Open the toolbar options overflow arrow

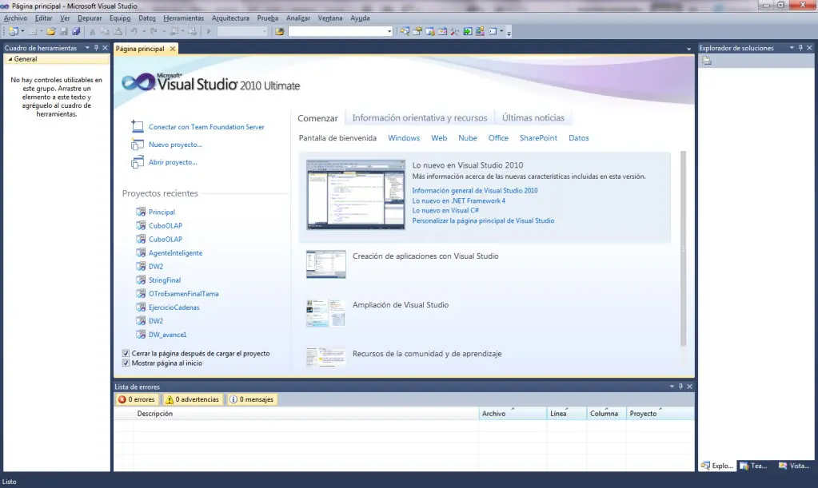click(509, 33)
